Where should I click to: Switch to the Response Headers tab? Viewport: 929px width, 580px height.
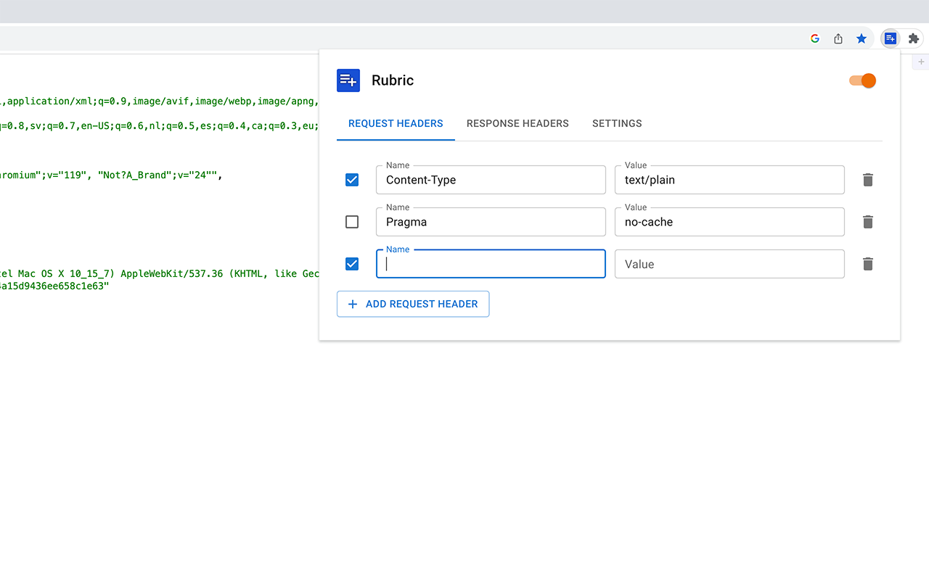(x=517, y=123)
